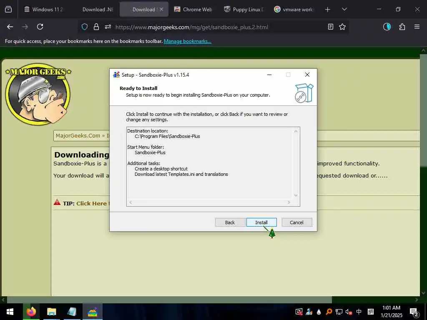
Task: Bookmark this page with star icon
Action: [x=342, y=27]
